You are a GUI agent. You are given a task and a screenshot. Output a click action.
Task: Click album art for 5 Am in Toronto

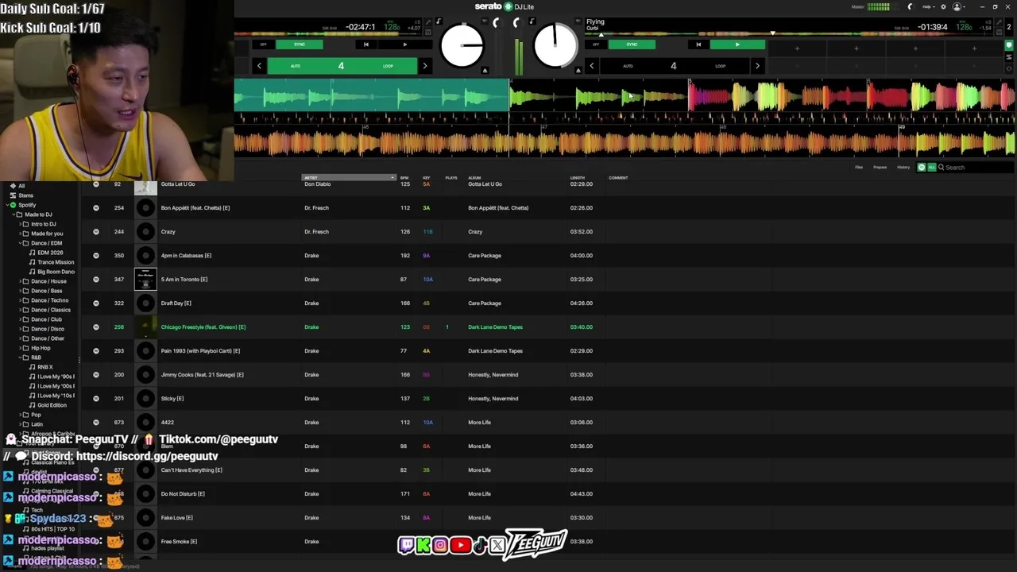[x=145, y=280]
